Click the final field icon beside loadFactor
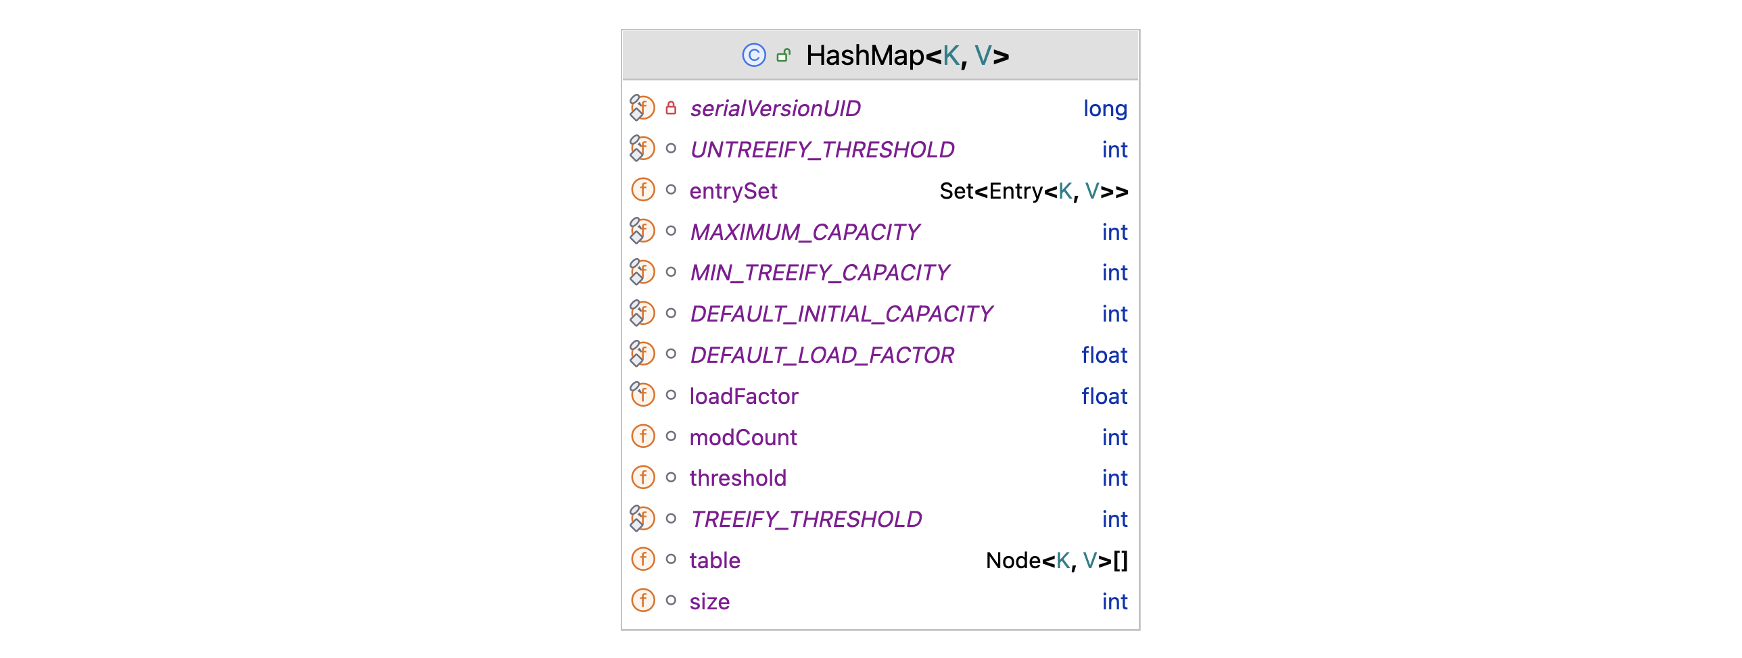Image resolution: width=1742 pixels, height=658 pixels. point(642,395)
